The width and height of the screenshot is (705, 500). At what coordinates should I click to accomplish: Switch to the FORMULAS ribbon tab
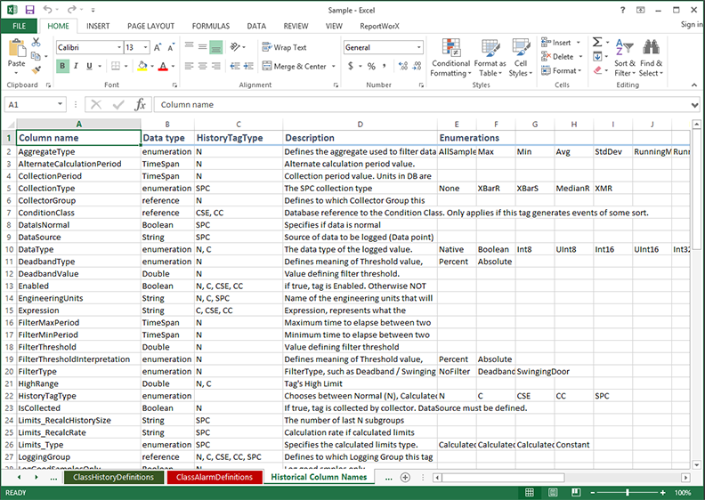[209, 27]
